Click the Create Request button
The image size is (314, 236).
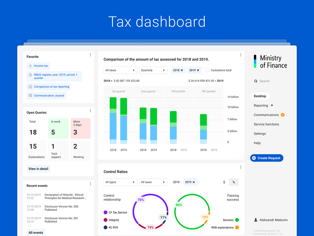pyautogui.click(x=267, y=158)
